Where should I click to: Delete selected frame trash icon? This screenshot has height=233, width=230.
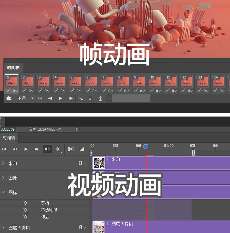[x=101, y=99]
